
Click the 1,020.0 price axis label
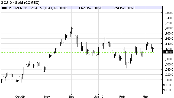coord(168,75)
